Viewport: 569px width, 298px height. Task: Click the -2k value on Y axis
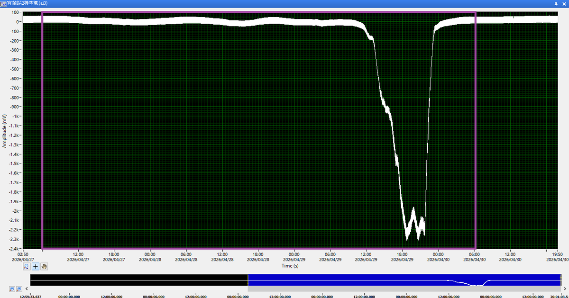tap(16, 211)
